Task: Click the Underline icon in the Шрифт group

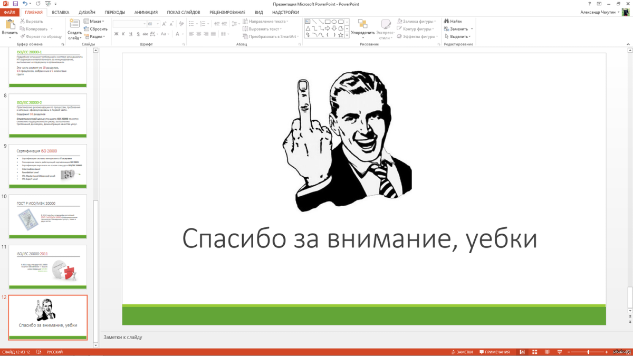Action: 130,34
